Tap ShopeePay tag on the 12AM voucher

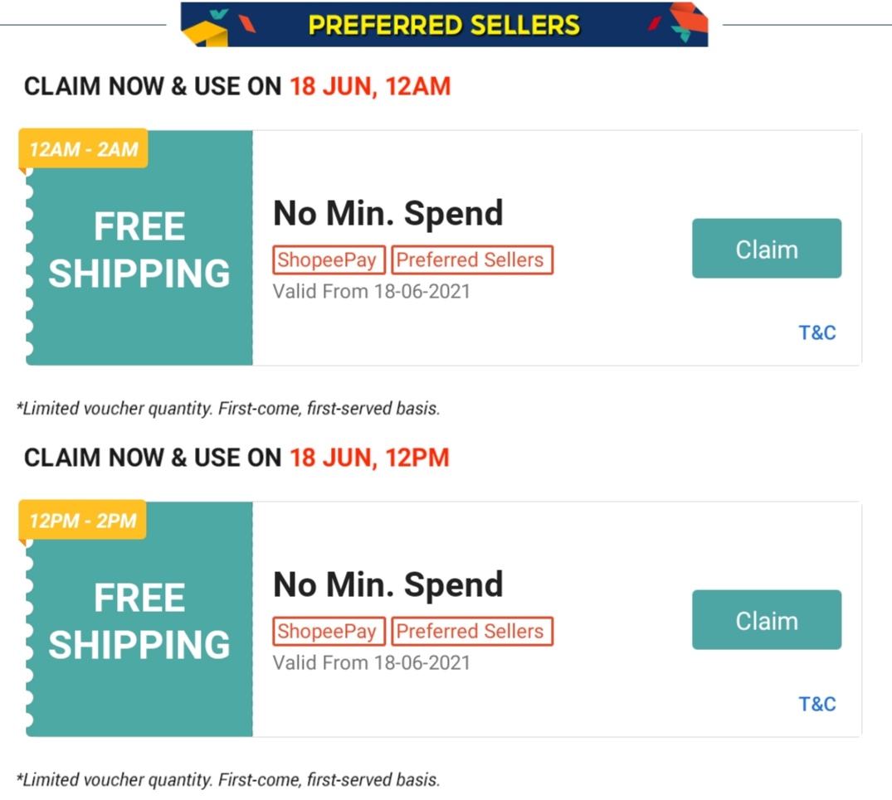click(x=329, y=260)
